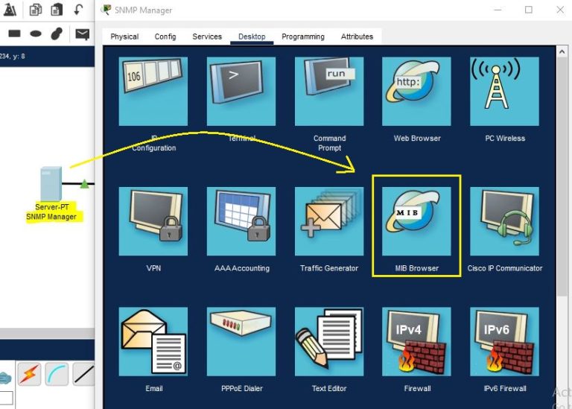Image resolution: width=572 pixels, height=409 pixels.
Task: Select the draw ellipse tool
Action: [36, 34]
